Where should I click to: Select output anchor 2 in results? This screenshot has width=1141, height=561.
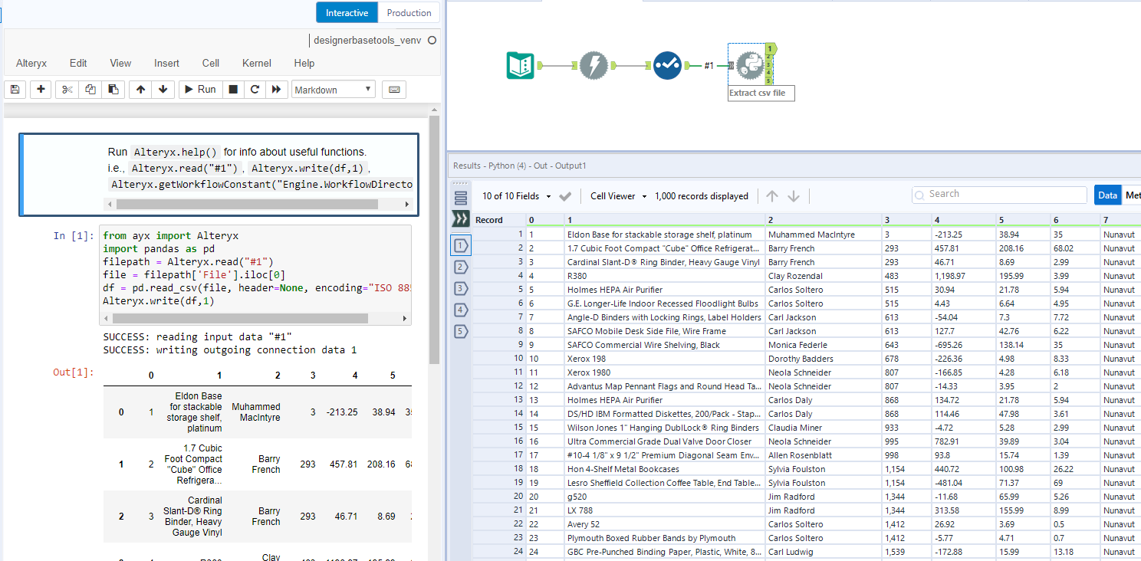(461, 267)
